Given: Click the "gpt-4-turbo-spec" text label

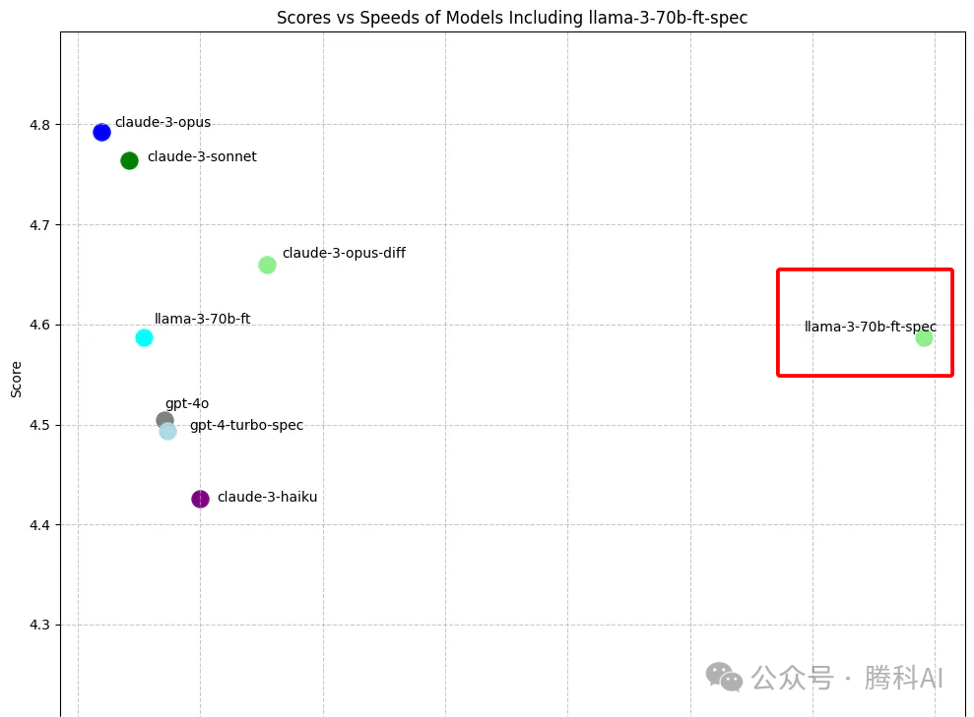Looking at the screenshot, I should pyautogui.click(x=246, y=425).
